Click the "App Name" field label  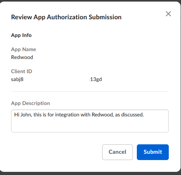click(x=24, y=50)
